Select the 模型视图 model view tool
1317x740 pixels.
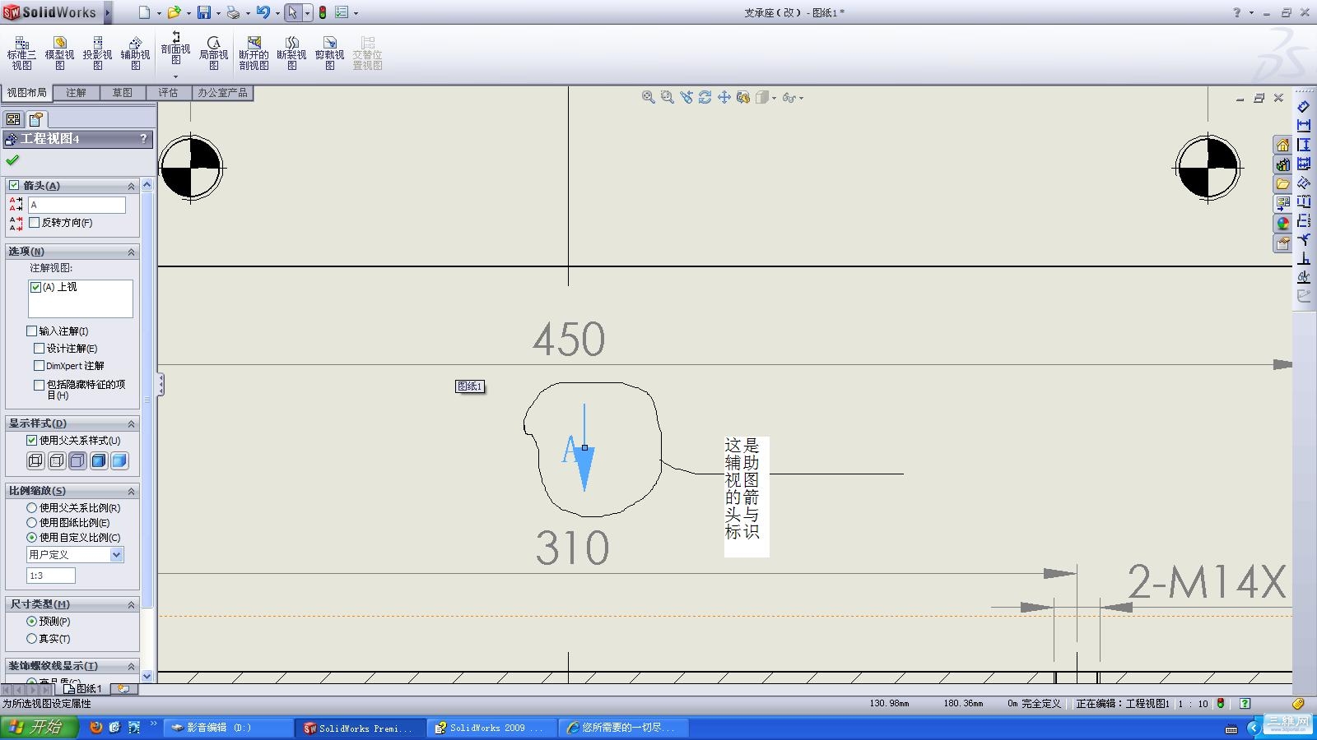[x=59, y=53]
